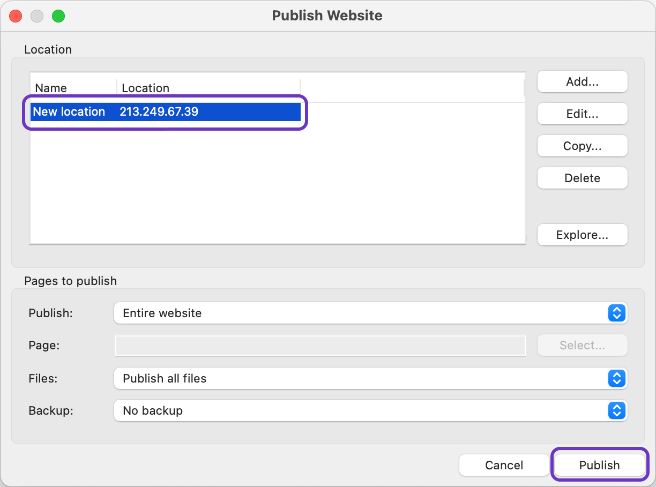656x487 pixels.
Task: Click into the Page text field
Action: coord(320,346)
